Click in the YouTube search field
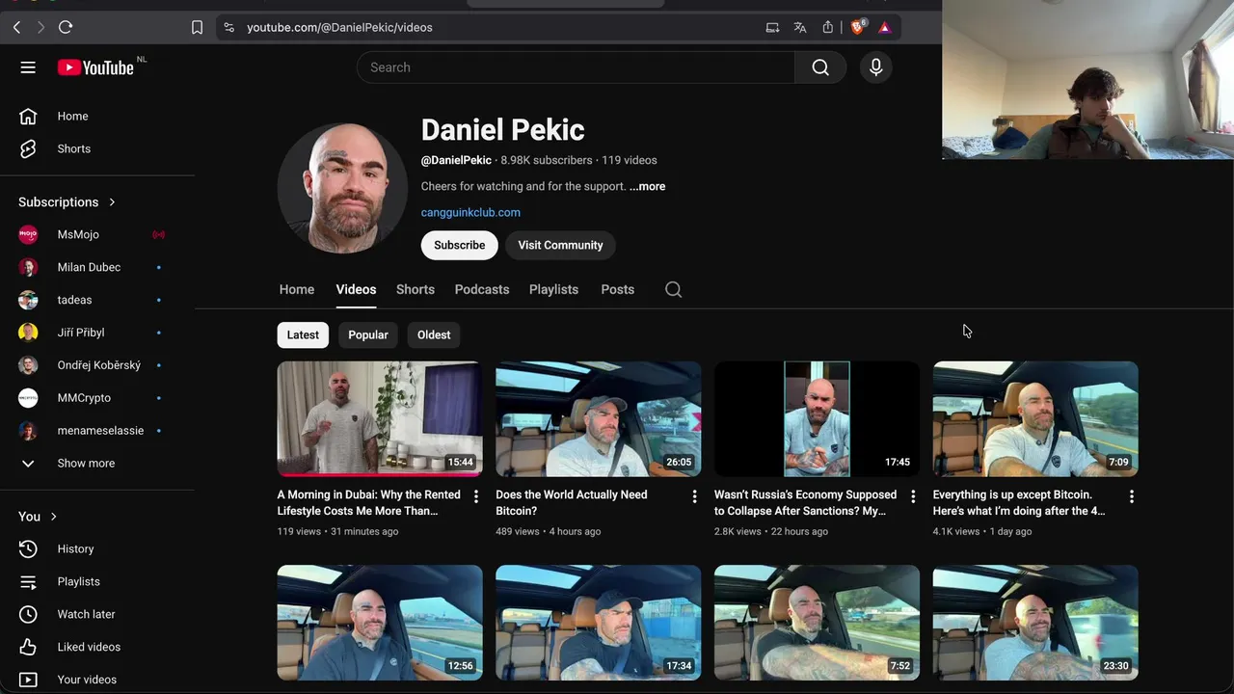 point(576,67)
